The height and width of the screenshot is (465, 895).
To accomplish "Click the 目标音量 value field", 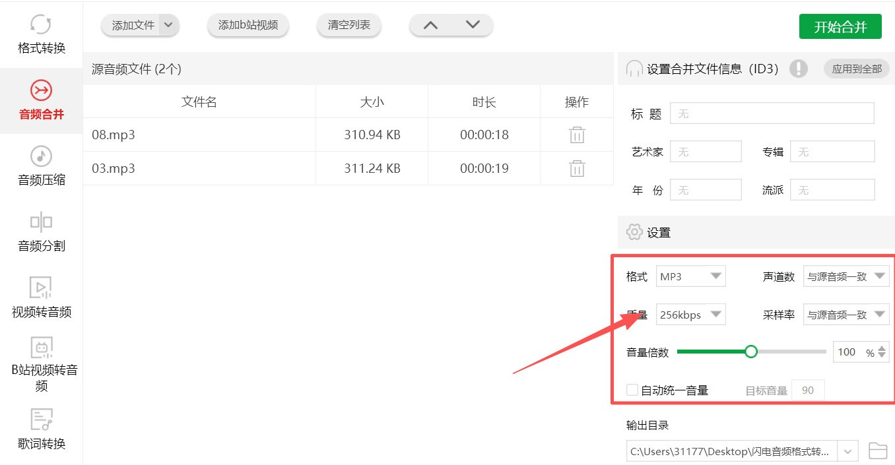I will [x=808, y=390].
